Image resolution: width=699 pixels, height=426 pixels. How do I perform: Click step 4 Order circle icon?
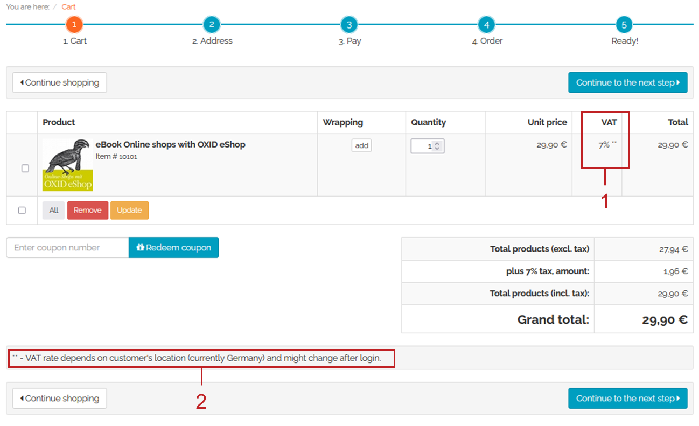[486, 24]
